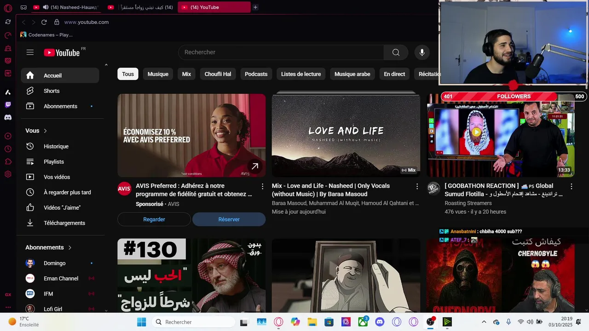Expand the Abonnements section chevron
The width and height of the screenshot is (589, 331).
tap(69, 248)
